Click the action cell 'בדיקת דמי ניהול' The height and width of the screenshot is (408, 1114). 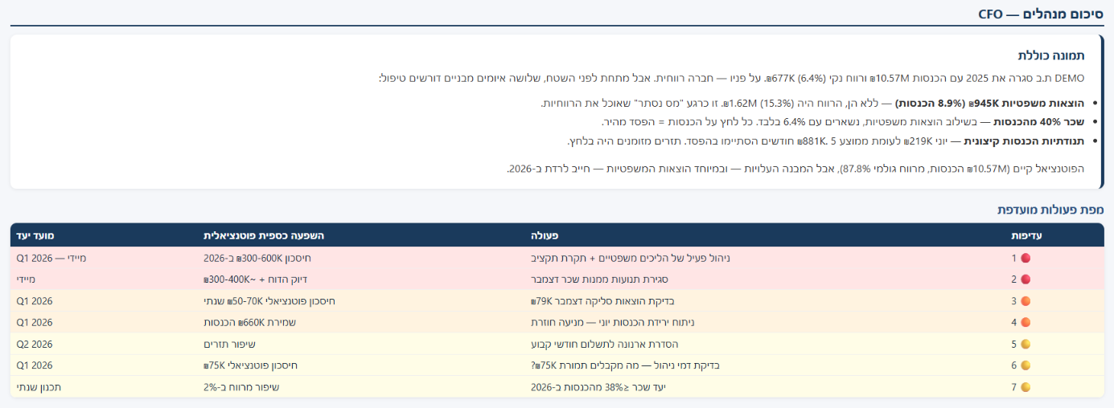(625, 365)
